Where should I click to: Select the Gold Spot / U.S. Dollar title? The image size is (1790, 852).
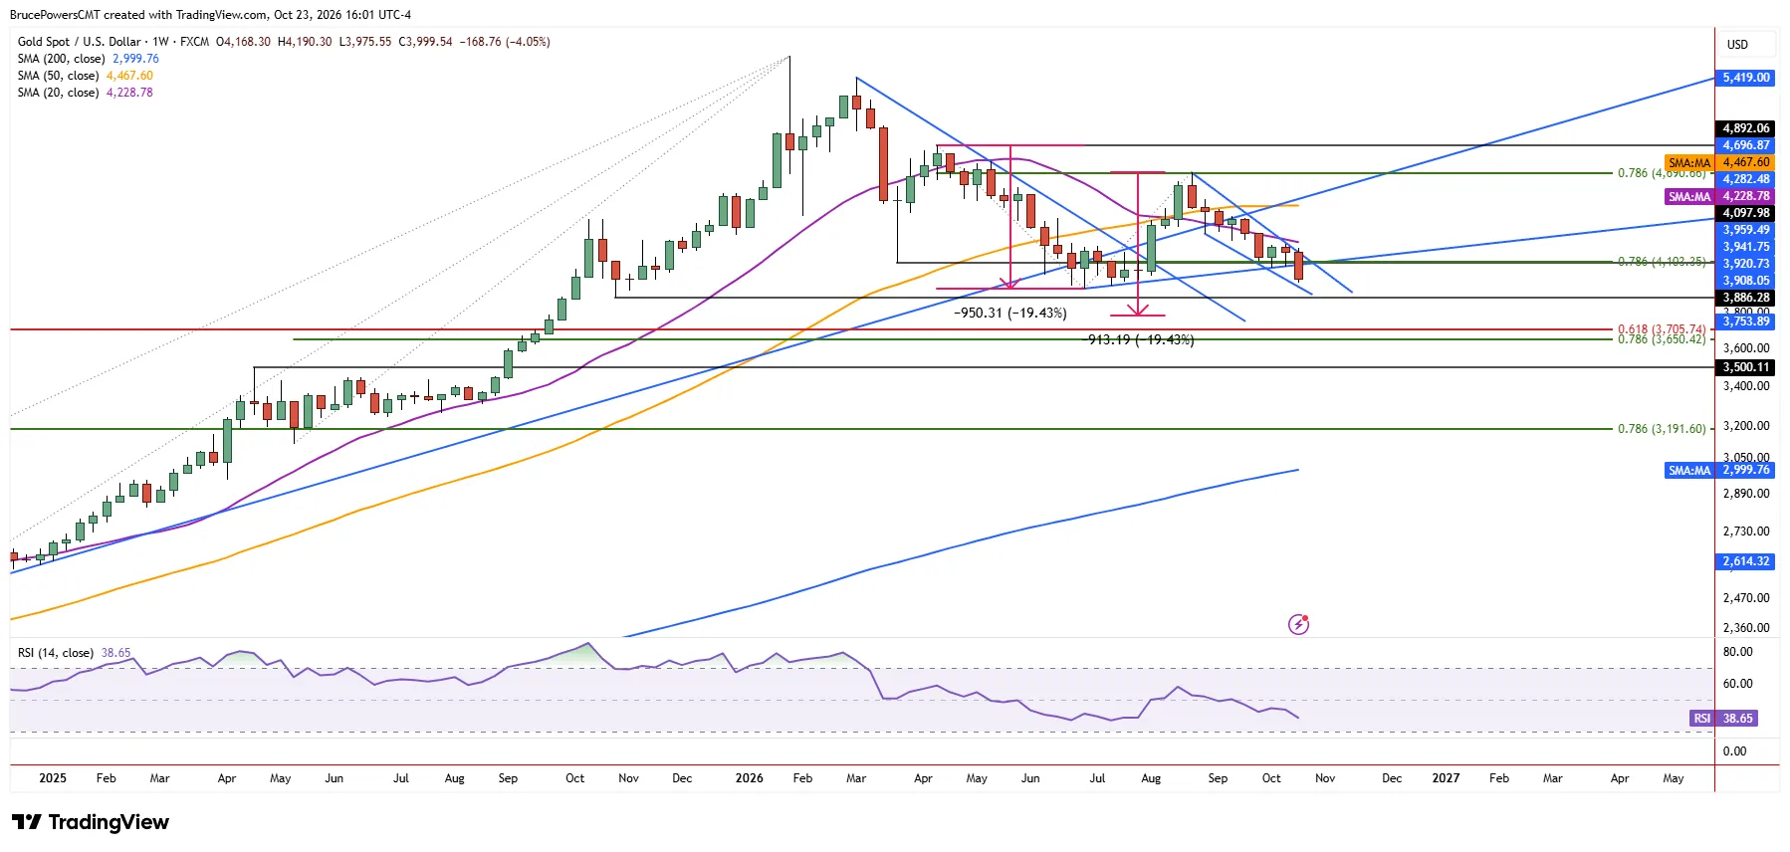click(x=80, y=42)
